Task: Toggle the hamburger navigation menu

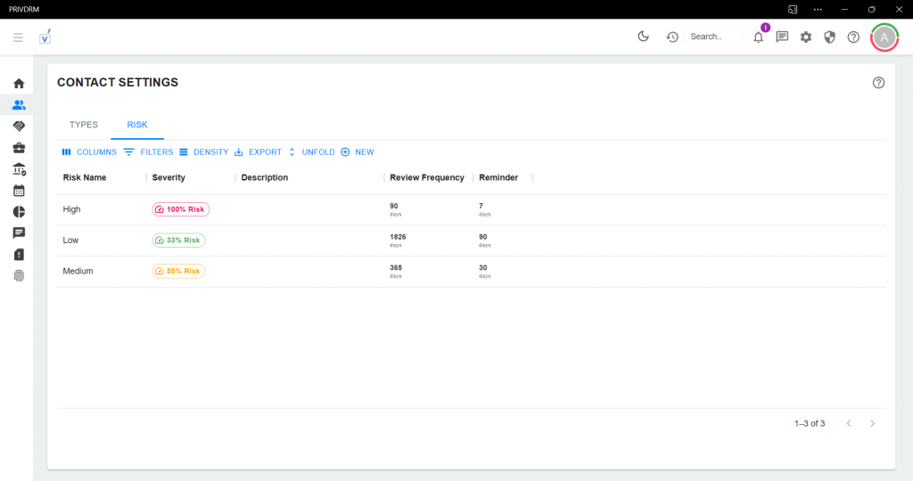Action: coord(18,37)
